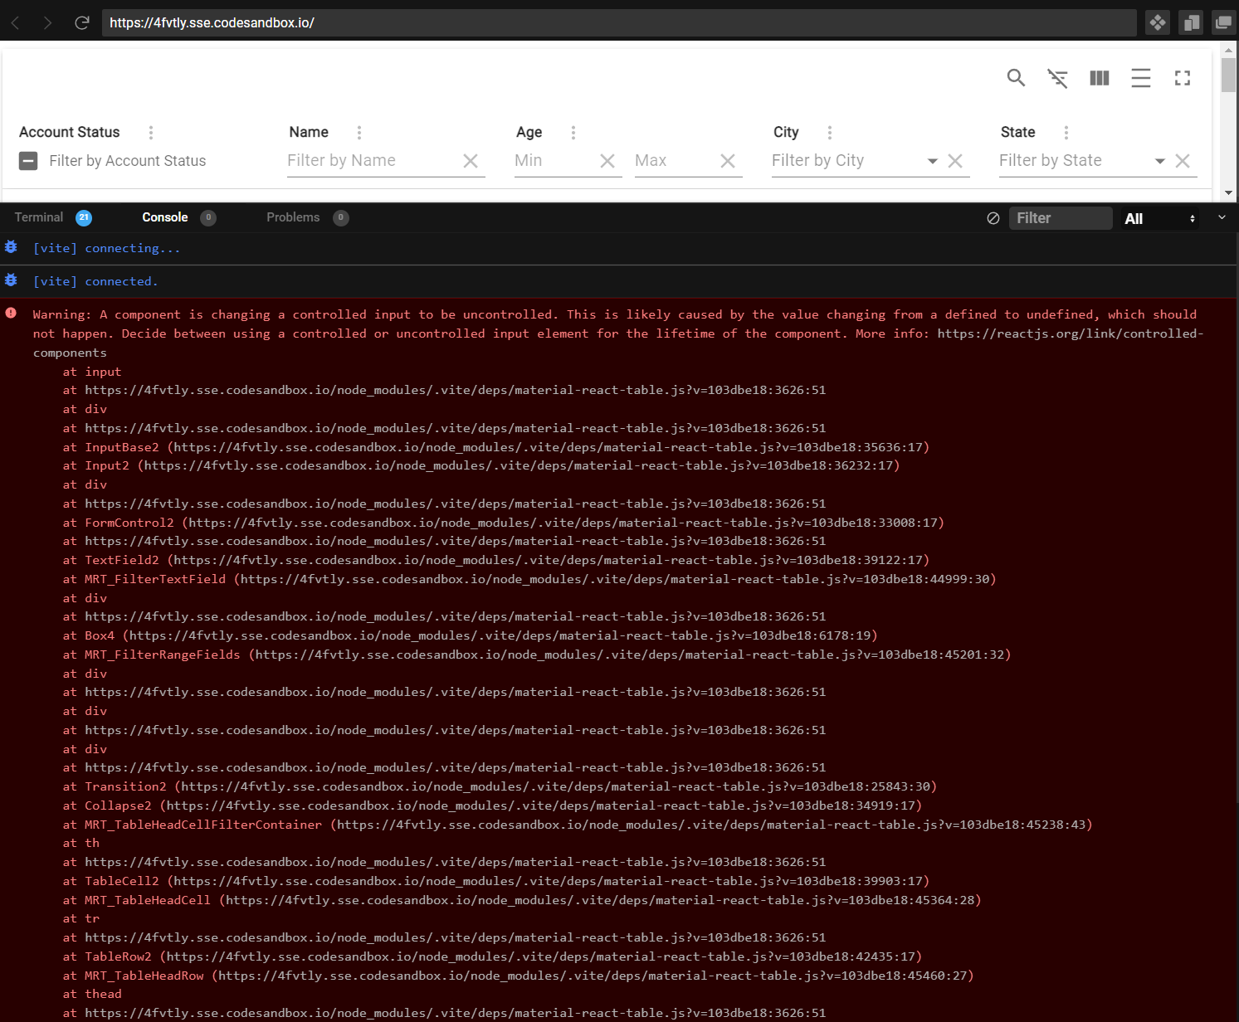Collapse the console panel with the chevron
1239x1022 pixels.
tap(1221, 217)
